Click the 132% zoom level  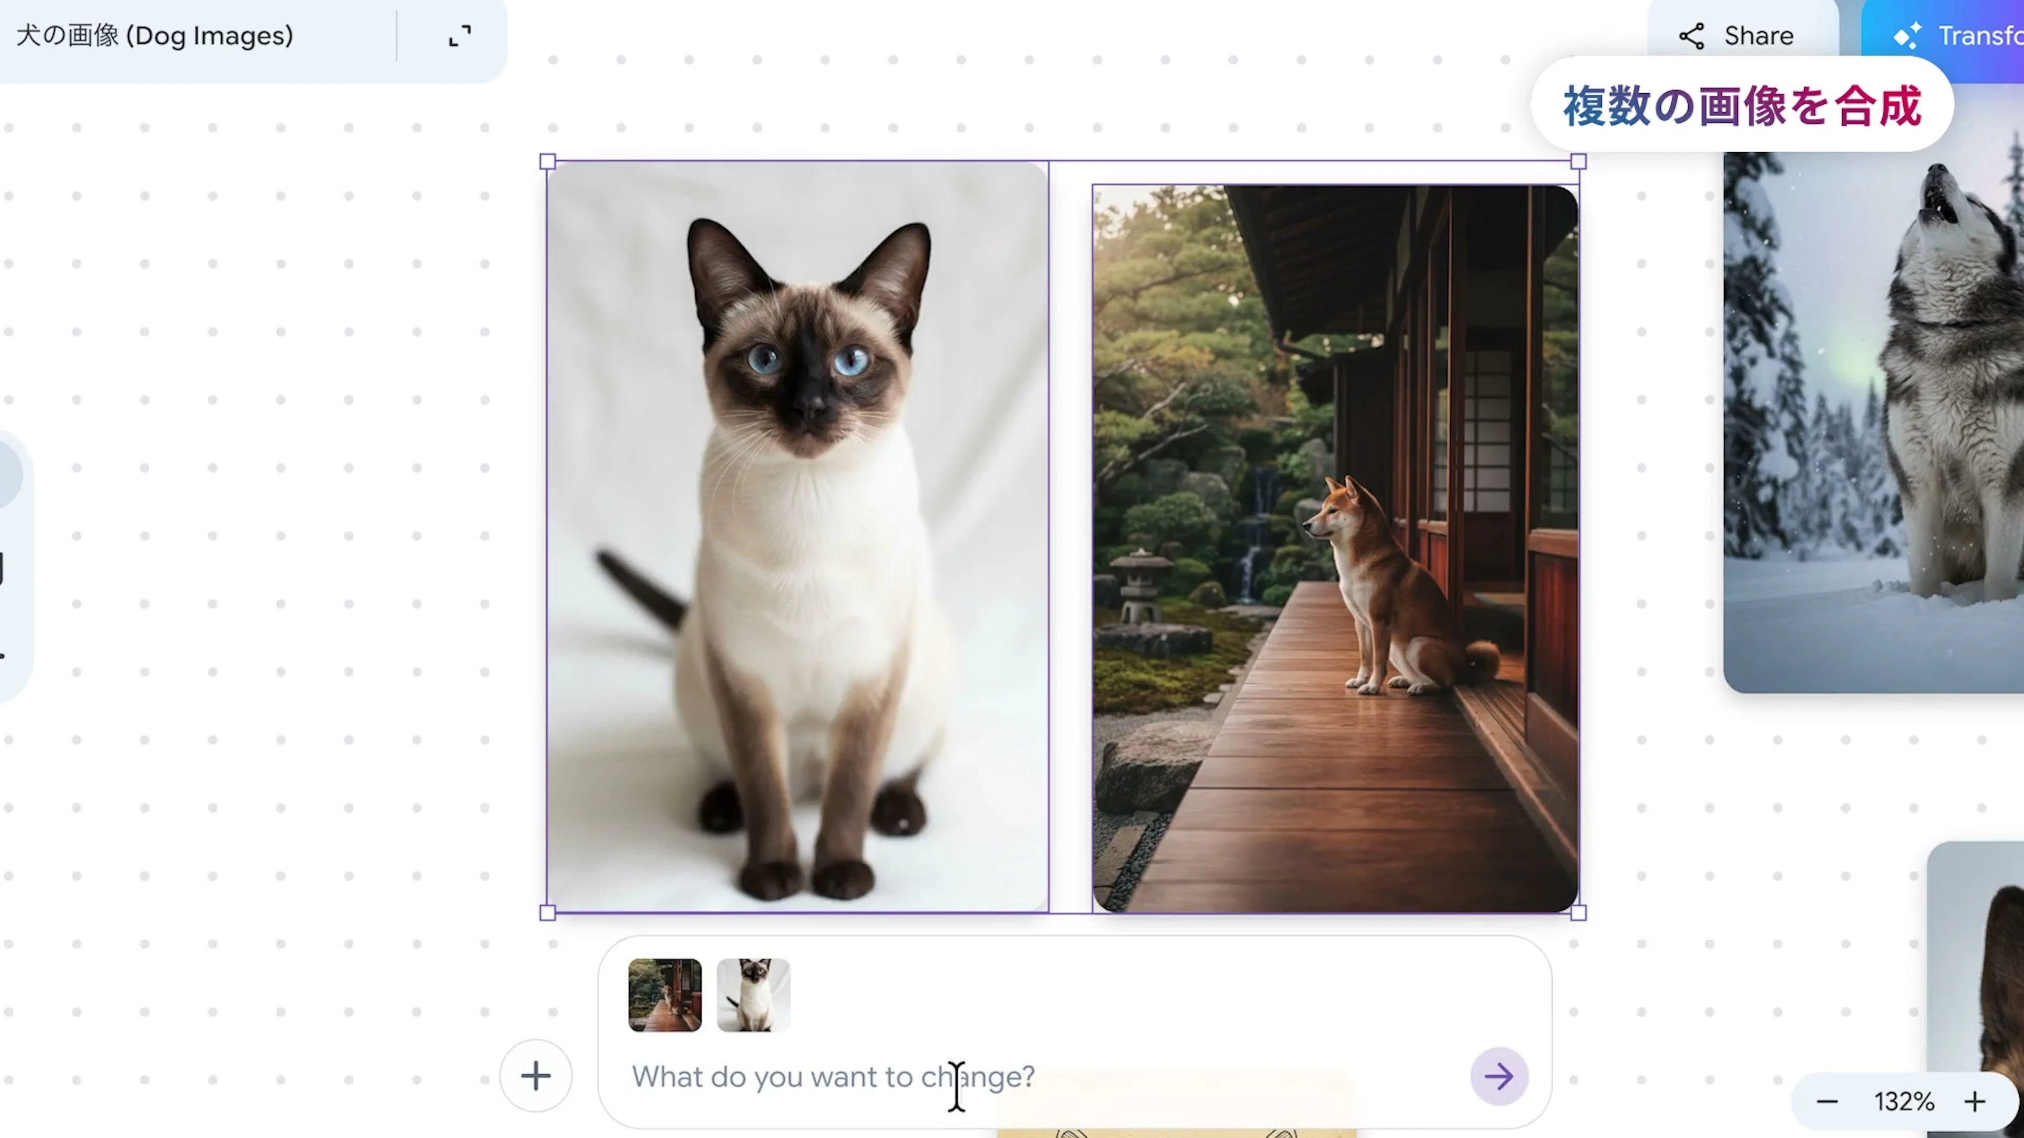(1904, 1102)
